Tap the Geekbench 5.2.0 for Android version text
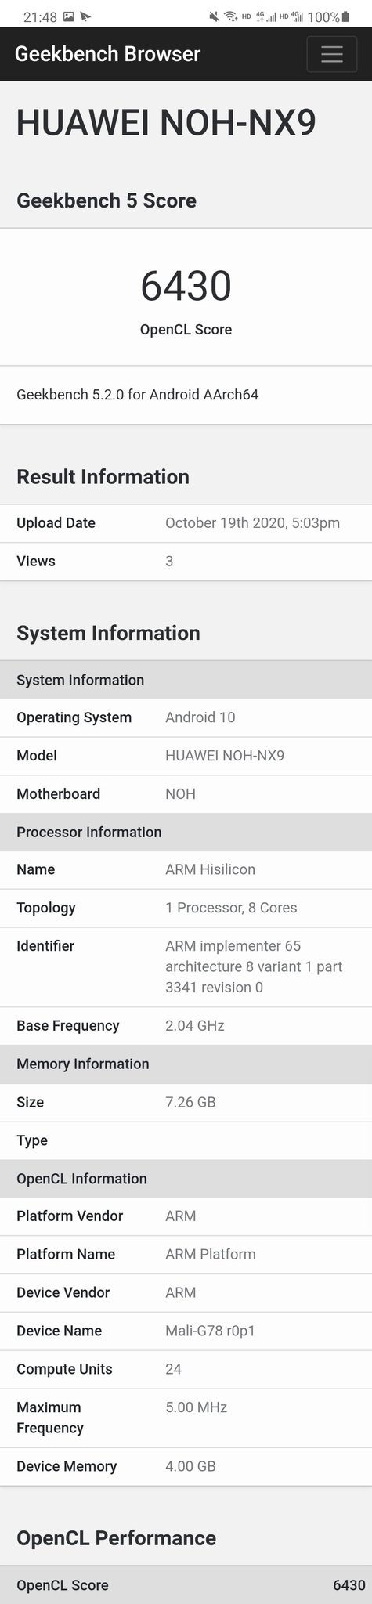Image resolution: width=372 pixels, height=1604 pixels. click(x=137, y=394)
